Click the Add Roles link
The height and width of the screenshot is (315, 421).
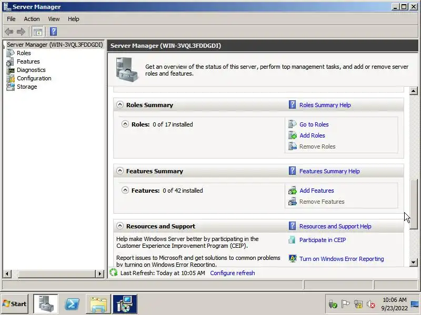pos(312,135)
